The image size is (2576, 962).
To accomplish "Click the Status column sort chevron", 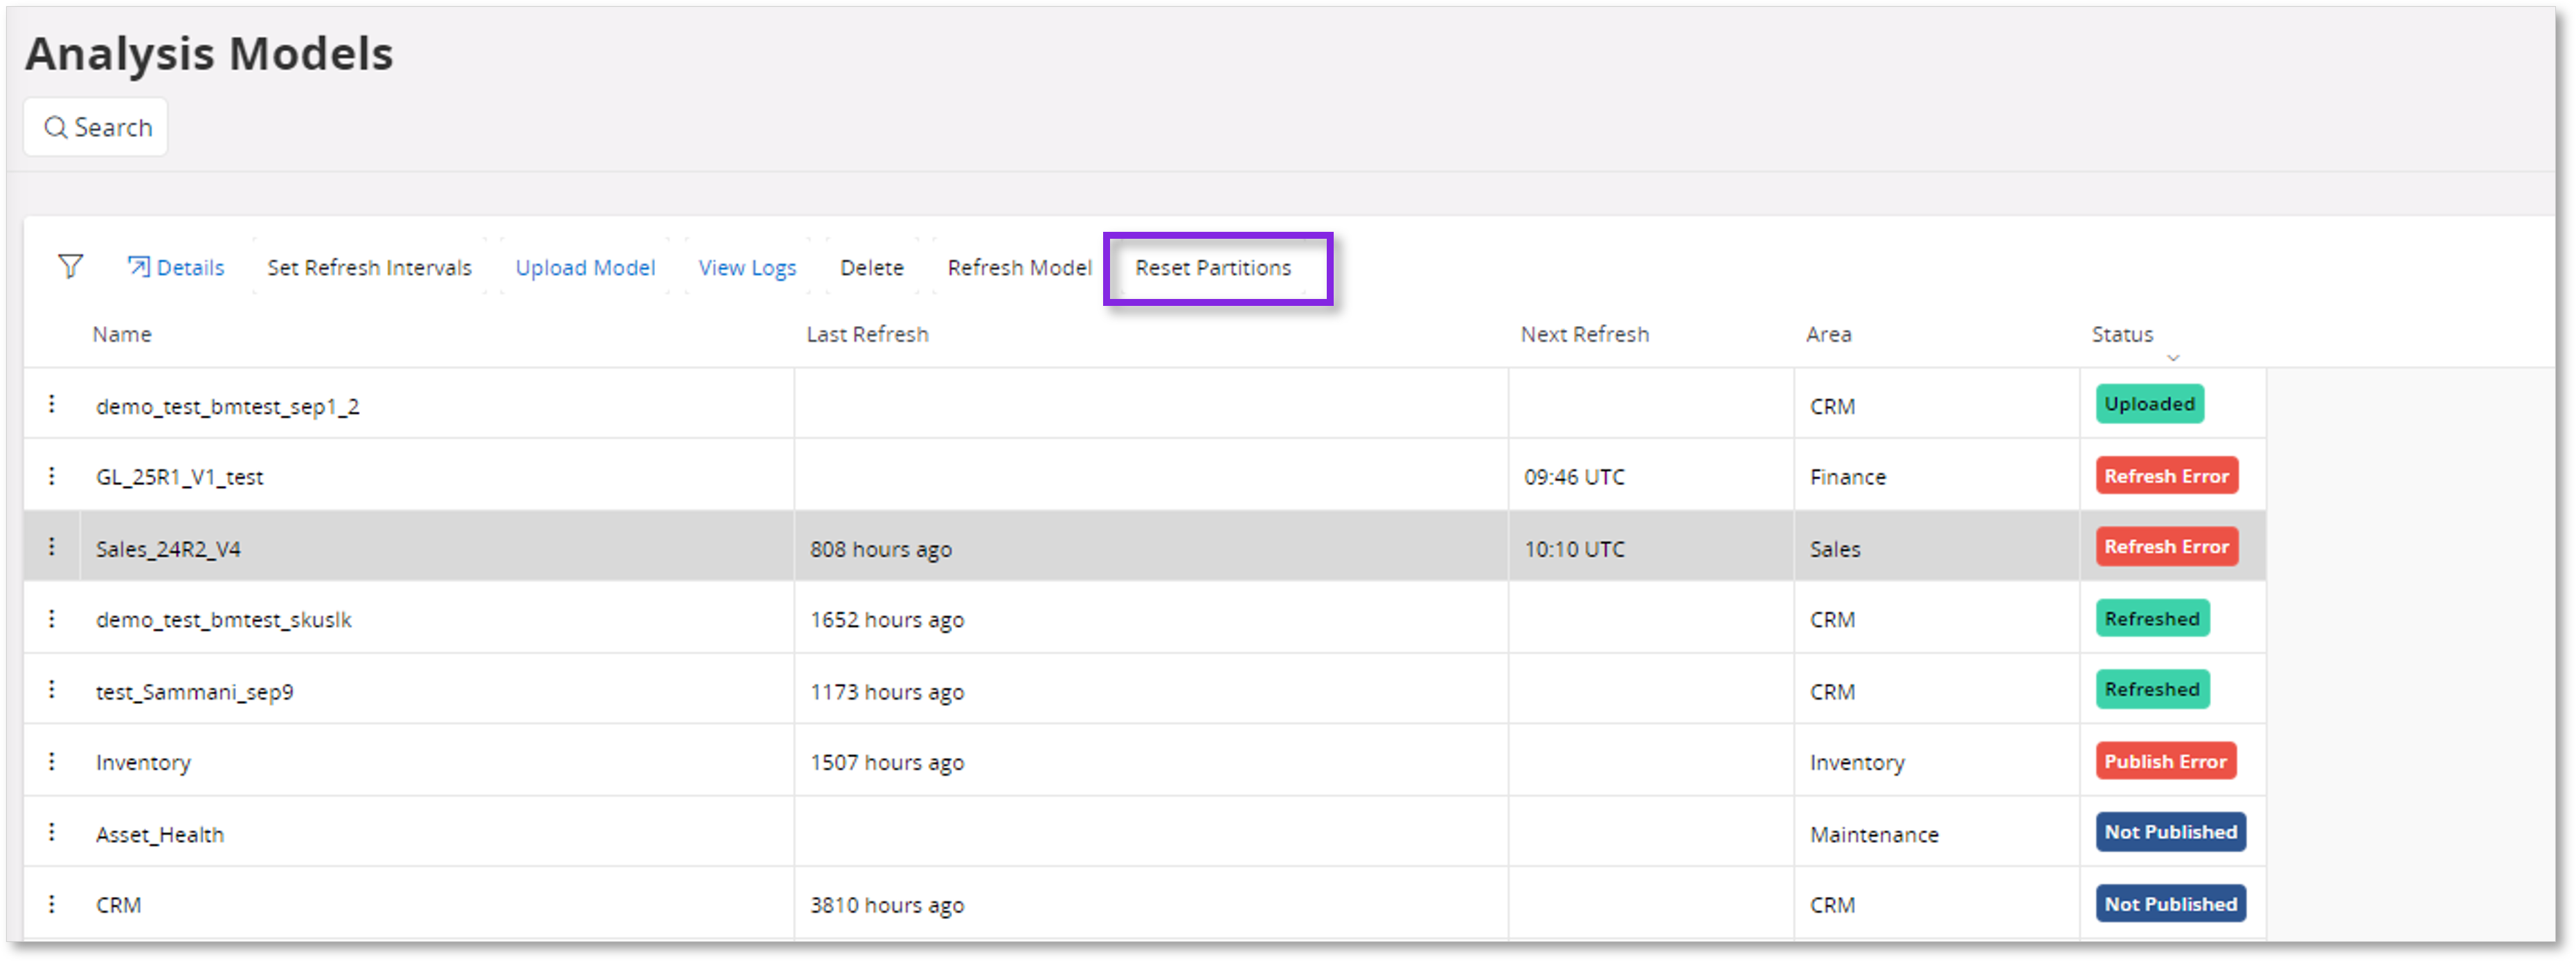I will click(x=2172, y=358).
